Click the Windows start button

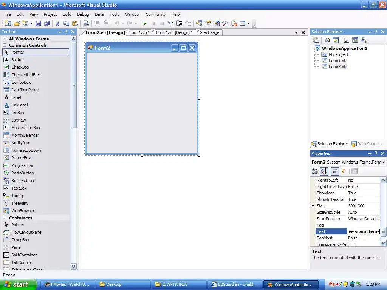18,284
